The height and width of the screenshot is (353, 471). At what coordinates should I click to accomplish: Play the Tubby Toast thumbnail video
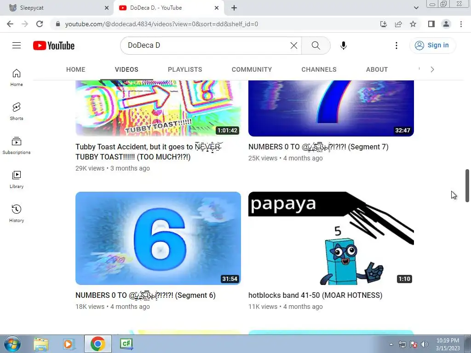tap(158, 108)
